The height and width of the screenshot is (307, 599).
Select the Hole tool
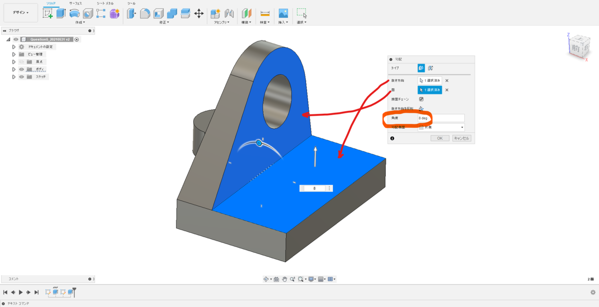pyautogui.click(x=88, y=13)
